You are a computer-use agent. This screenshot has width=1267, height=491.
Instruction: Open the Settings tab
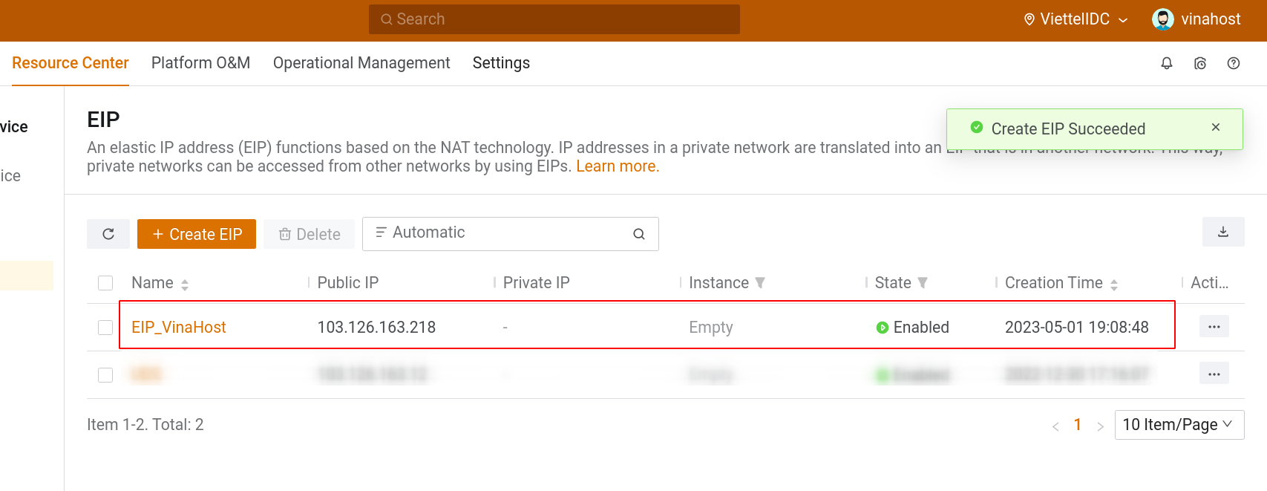[501, 63]
